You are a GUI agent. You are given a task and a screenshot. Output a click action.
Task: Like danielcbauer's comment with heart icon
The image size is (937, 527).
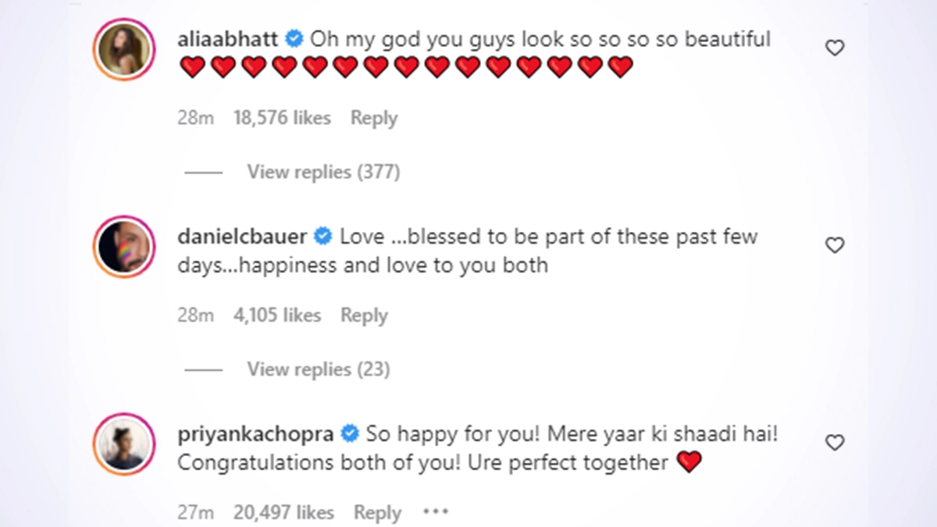[x=835, y=246]
